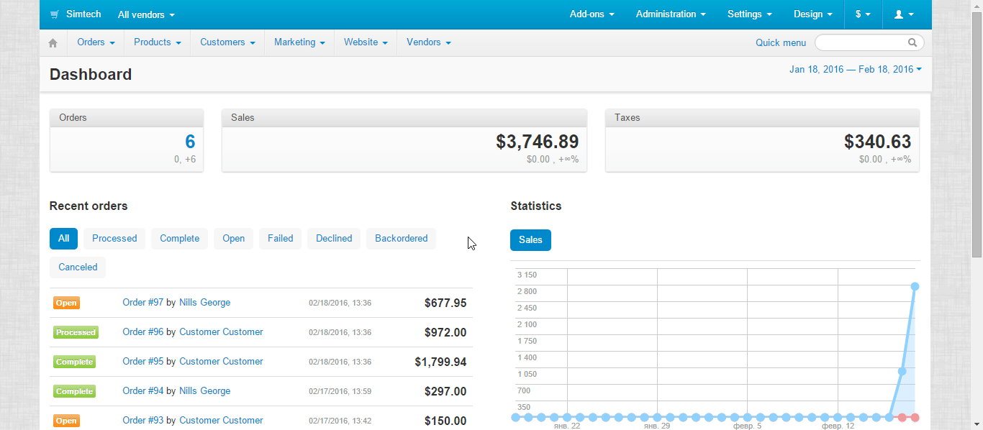Open the Settings menu

click(750, 14)
